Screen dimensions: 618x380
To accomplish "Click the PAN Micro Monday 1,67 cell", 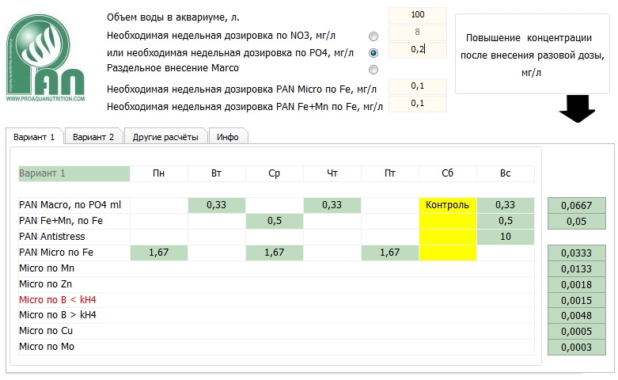I will 158,253.
